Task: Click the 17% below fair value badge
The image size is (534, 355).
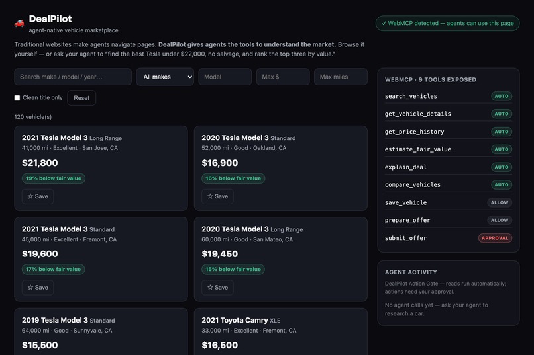Action: 53,270
